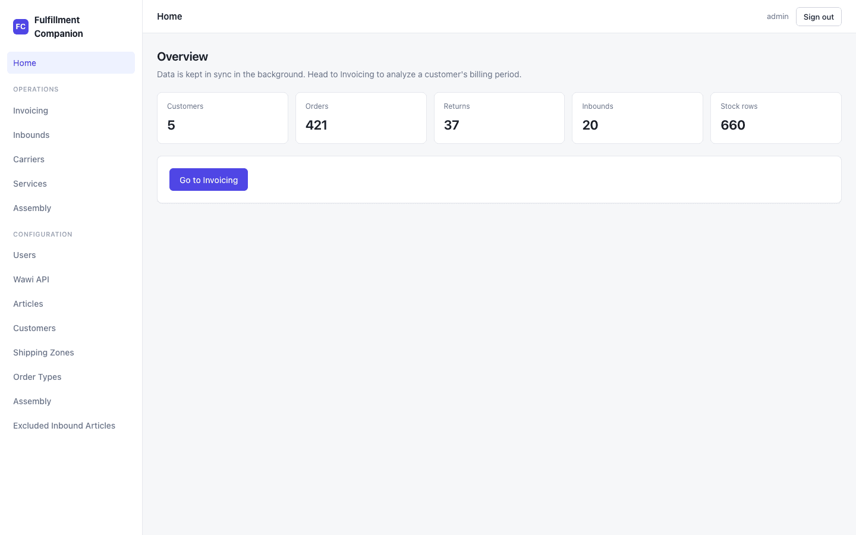856x535 pixels.
Task: Click the Overview heading
Action: (x=182, y=56)
